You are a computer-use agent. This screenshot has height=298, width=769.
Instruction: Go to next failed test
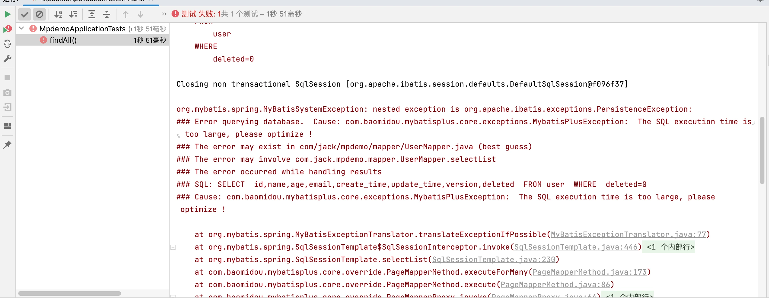(140, 14)
